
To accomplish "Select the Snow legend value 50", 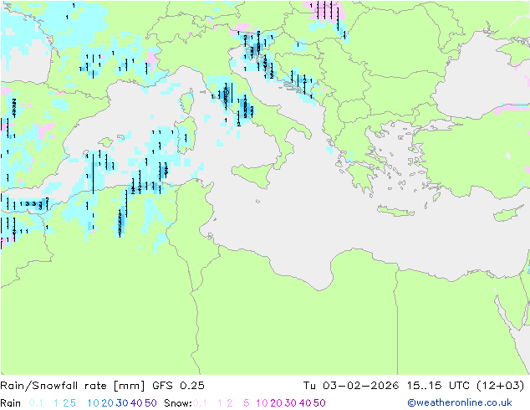I will coord(320,403).
